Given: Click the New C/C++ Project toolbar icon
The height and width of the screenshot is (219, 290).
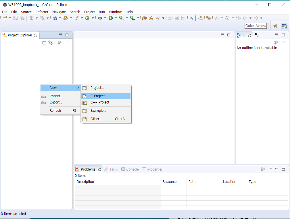Looking at the screenshot, I should coord(55,18).
